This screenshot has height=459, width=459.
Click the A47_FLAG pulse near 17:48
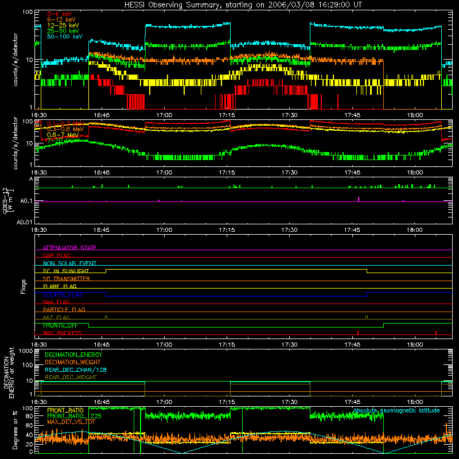(366, 318)
